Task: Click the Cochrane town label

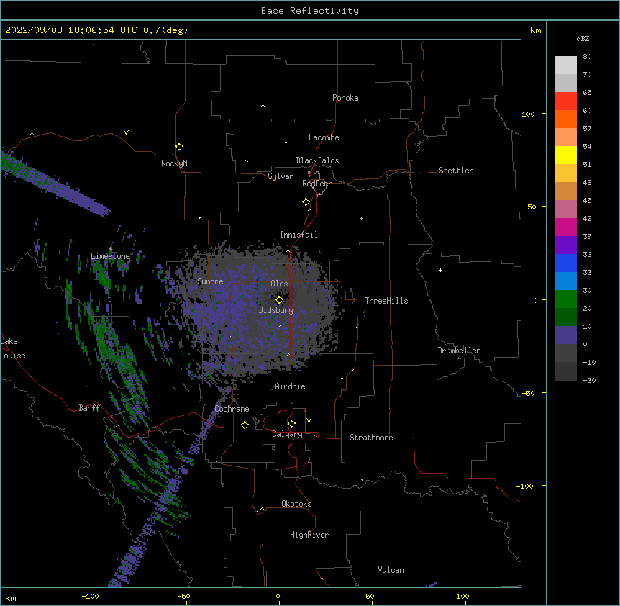Action: tap(232, 409)
